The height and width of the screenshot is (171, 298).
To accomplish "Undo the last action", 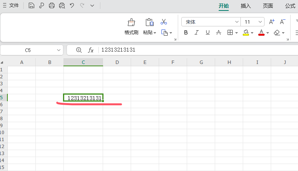I will [72, 5].
